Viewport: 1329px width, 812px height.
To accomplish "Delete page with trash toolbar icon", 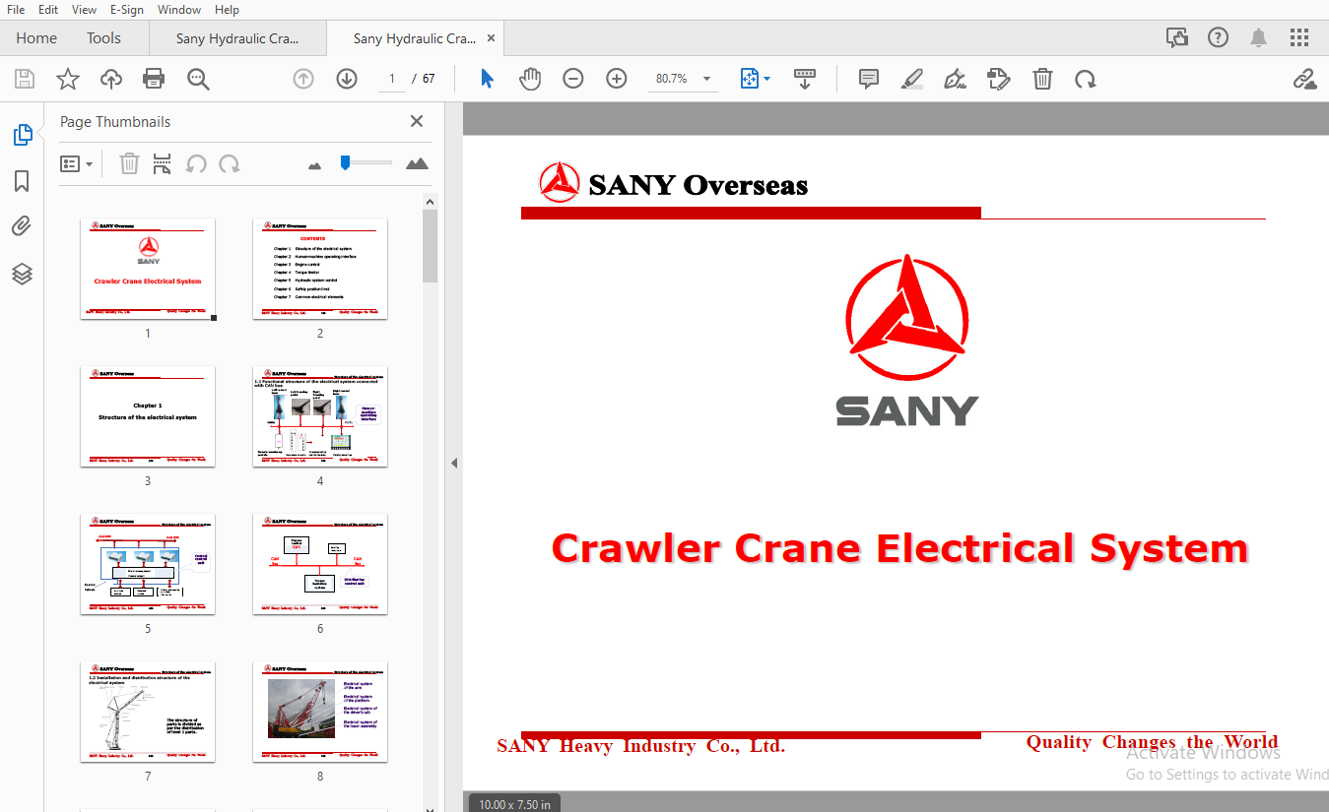I will [x=1042, y=79].
